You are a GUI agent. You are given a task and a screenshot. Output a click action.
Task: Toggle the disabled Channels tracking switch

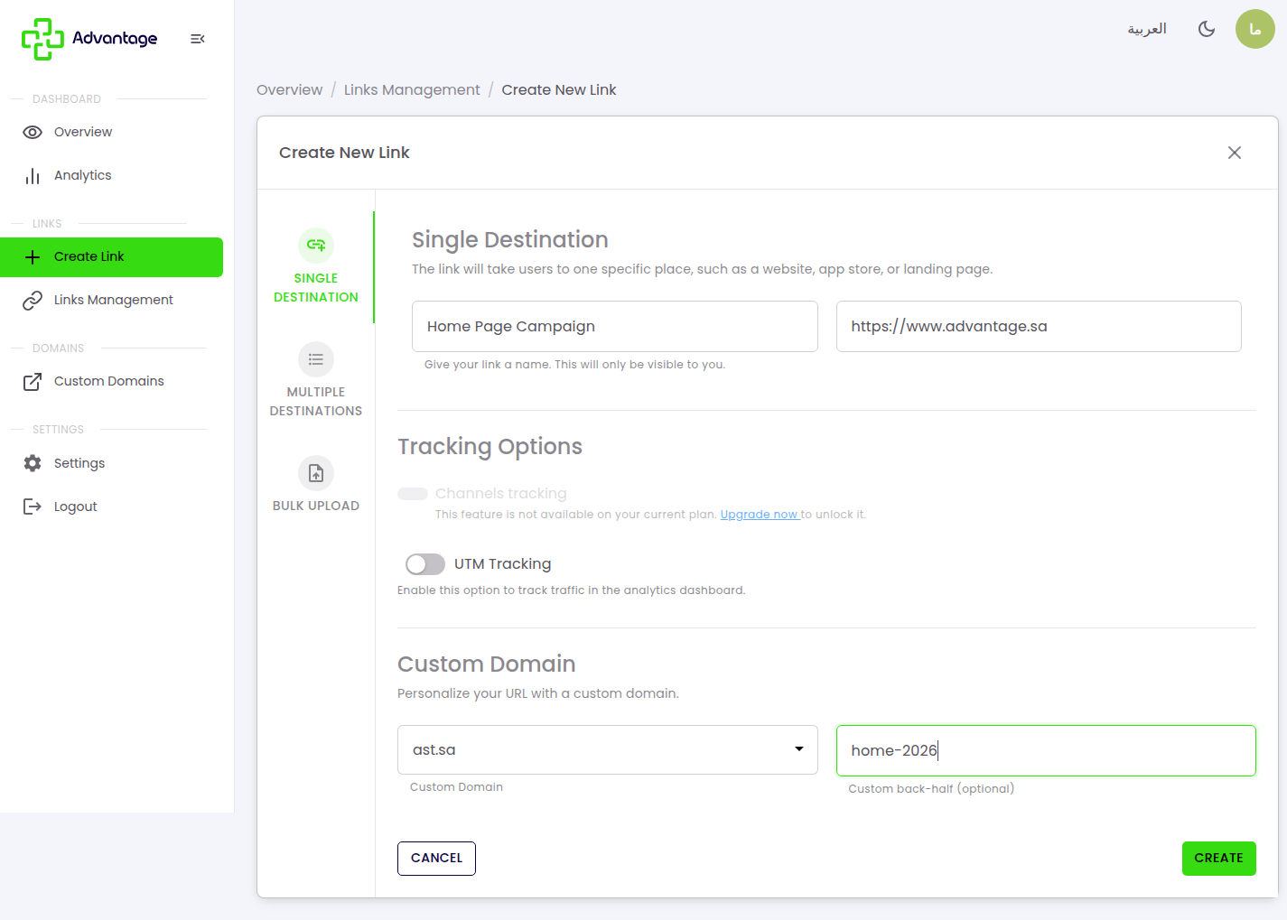point(413,494)
